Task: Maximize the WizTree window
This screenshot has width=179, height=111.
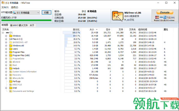Action: (x=166, y=3)
